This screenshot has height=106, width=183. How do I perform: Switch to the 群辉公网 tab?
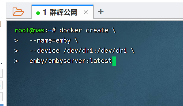(x=63, y=12)
